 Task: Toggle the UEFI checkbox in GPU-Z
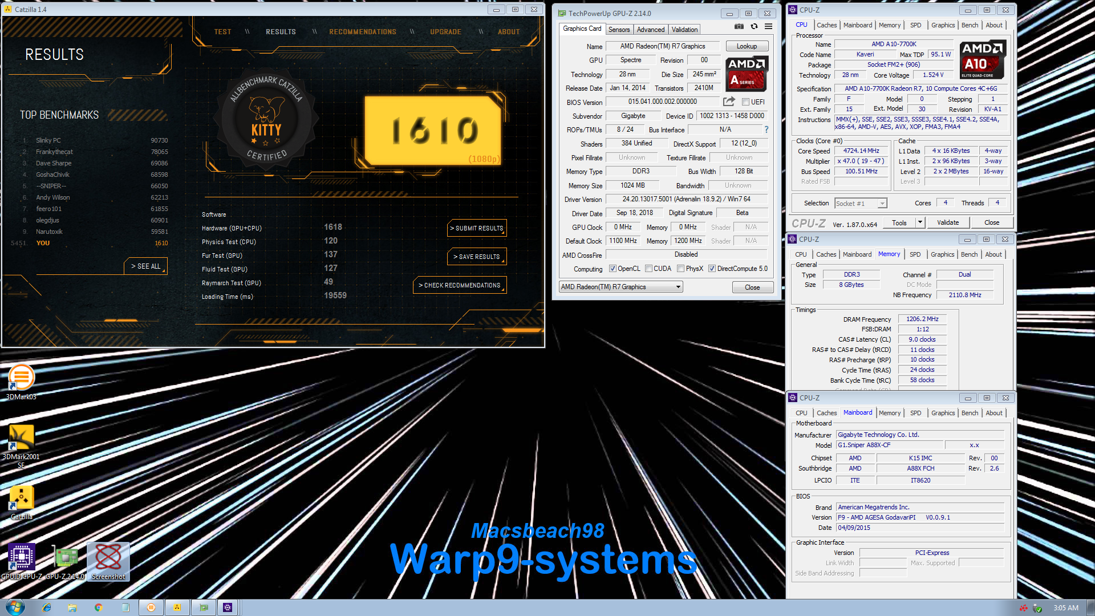click(x=745, y=102)
